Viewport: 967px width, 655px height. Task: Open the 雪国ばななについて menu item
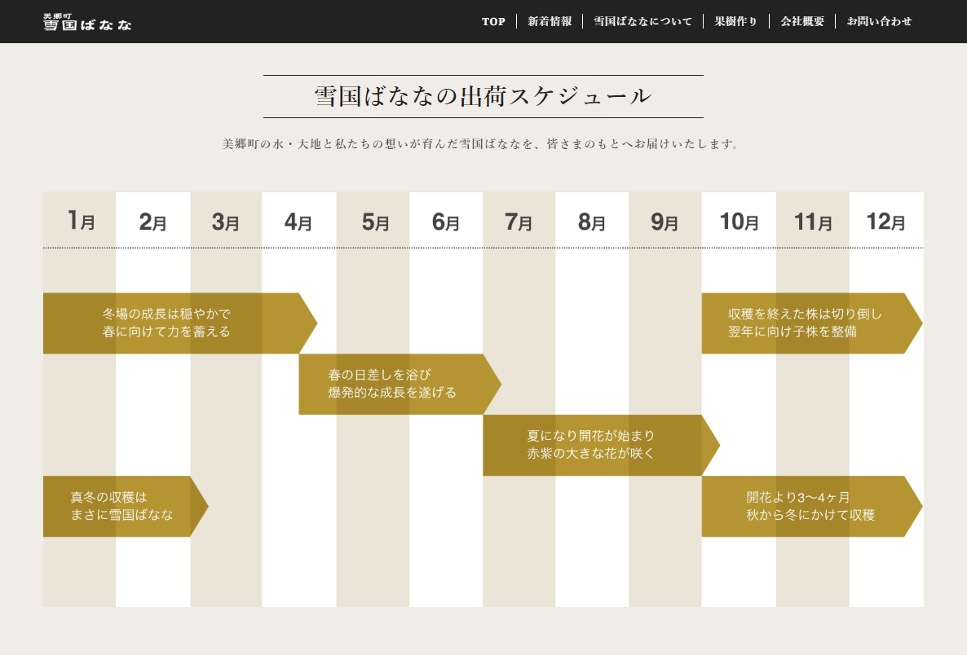click(x=642, y=21)
